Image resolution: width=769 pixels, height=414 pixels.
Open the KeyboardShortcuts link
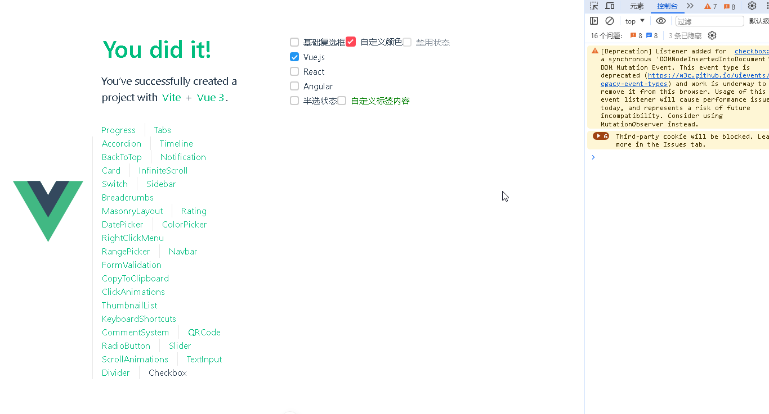[x=139, y=319]
